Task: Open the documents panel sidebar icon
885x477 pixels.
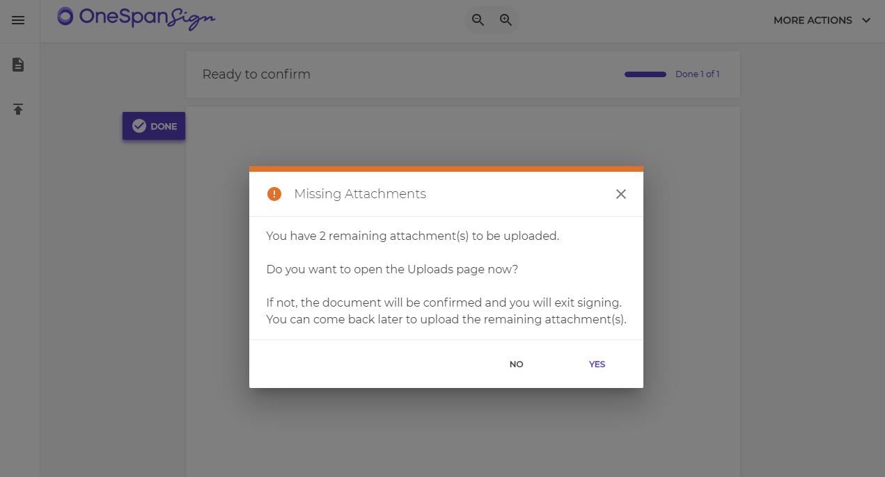Action: (x=18, y=65)
